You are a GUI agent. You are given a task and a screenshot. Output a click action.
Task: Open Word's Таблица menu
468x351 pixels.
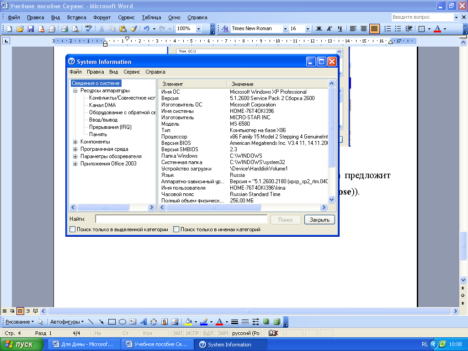pyautogui.click(x=151, y=17)
